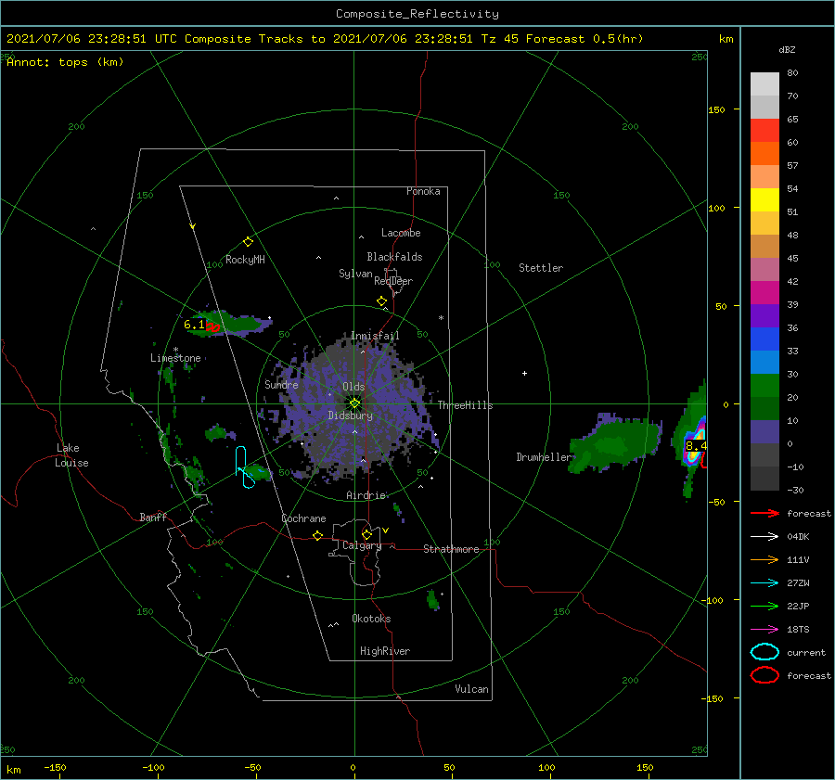Click the Innisfail label
The width and height of the screenshot is (835, 780).
pos(375,336)
